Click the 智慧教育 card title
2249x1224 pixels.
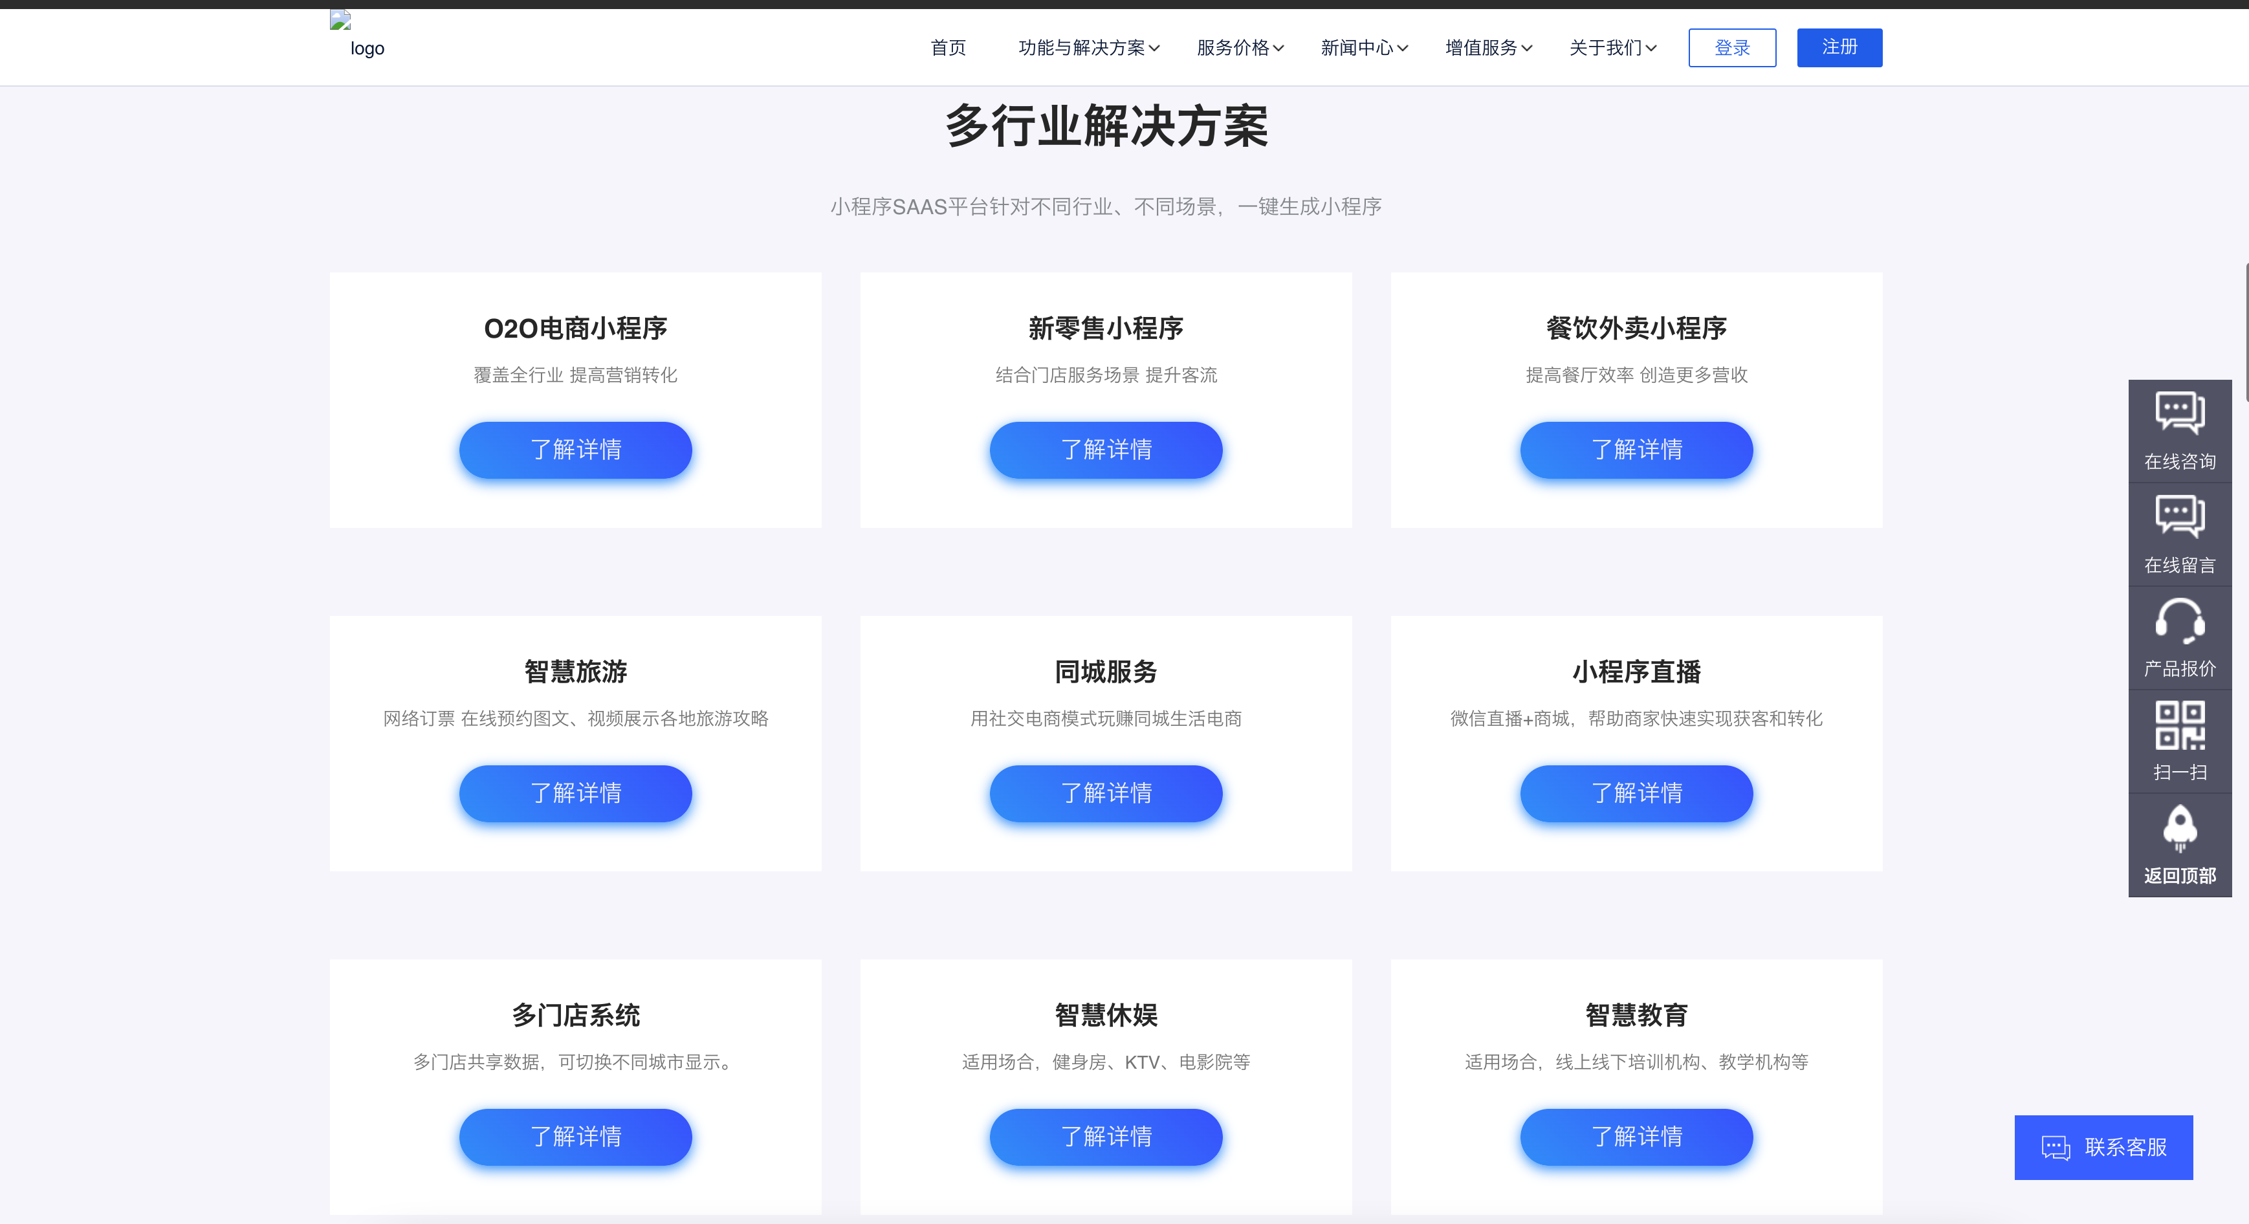tap(1636, 1014)
